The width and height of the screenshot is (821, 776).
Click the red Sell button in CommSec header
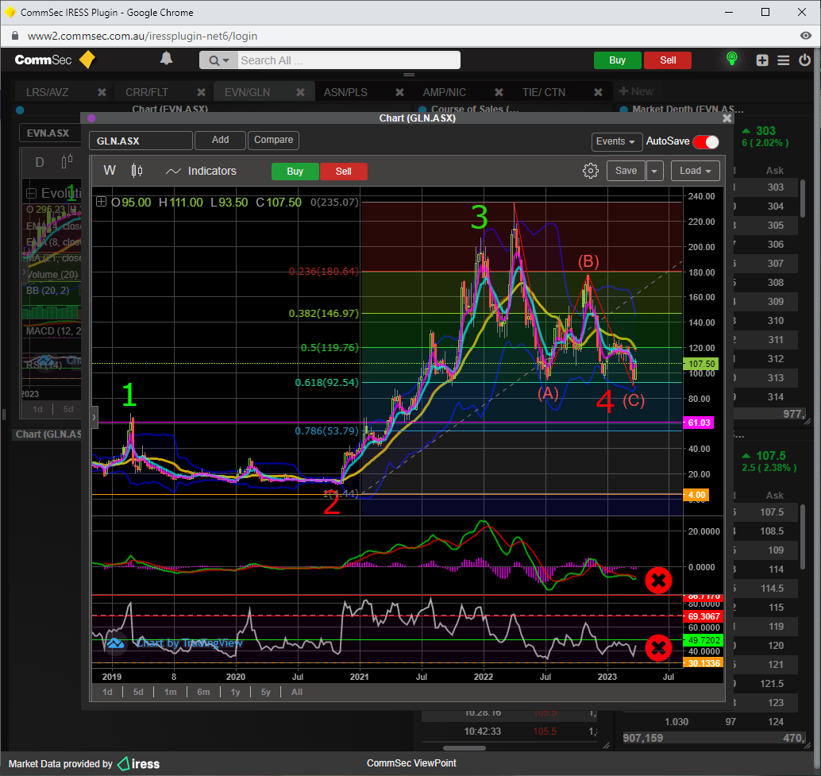point(668,60)
